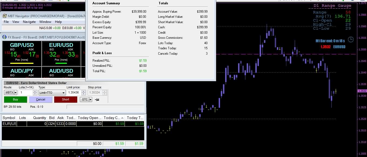
Task: Open the View menu
Action: [16, 22]
